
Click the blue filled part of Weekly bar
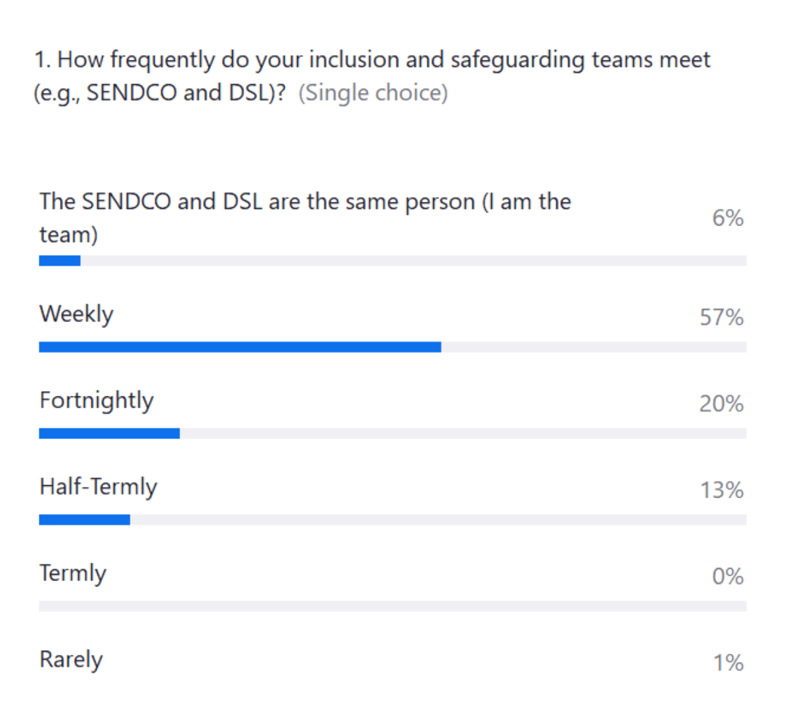(x=240, y=347)
